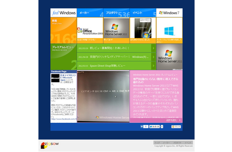Viewport: 232px width, 152px height.
Task: Open the イベント tab
Action: point(143,13)
